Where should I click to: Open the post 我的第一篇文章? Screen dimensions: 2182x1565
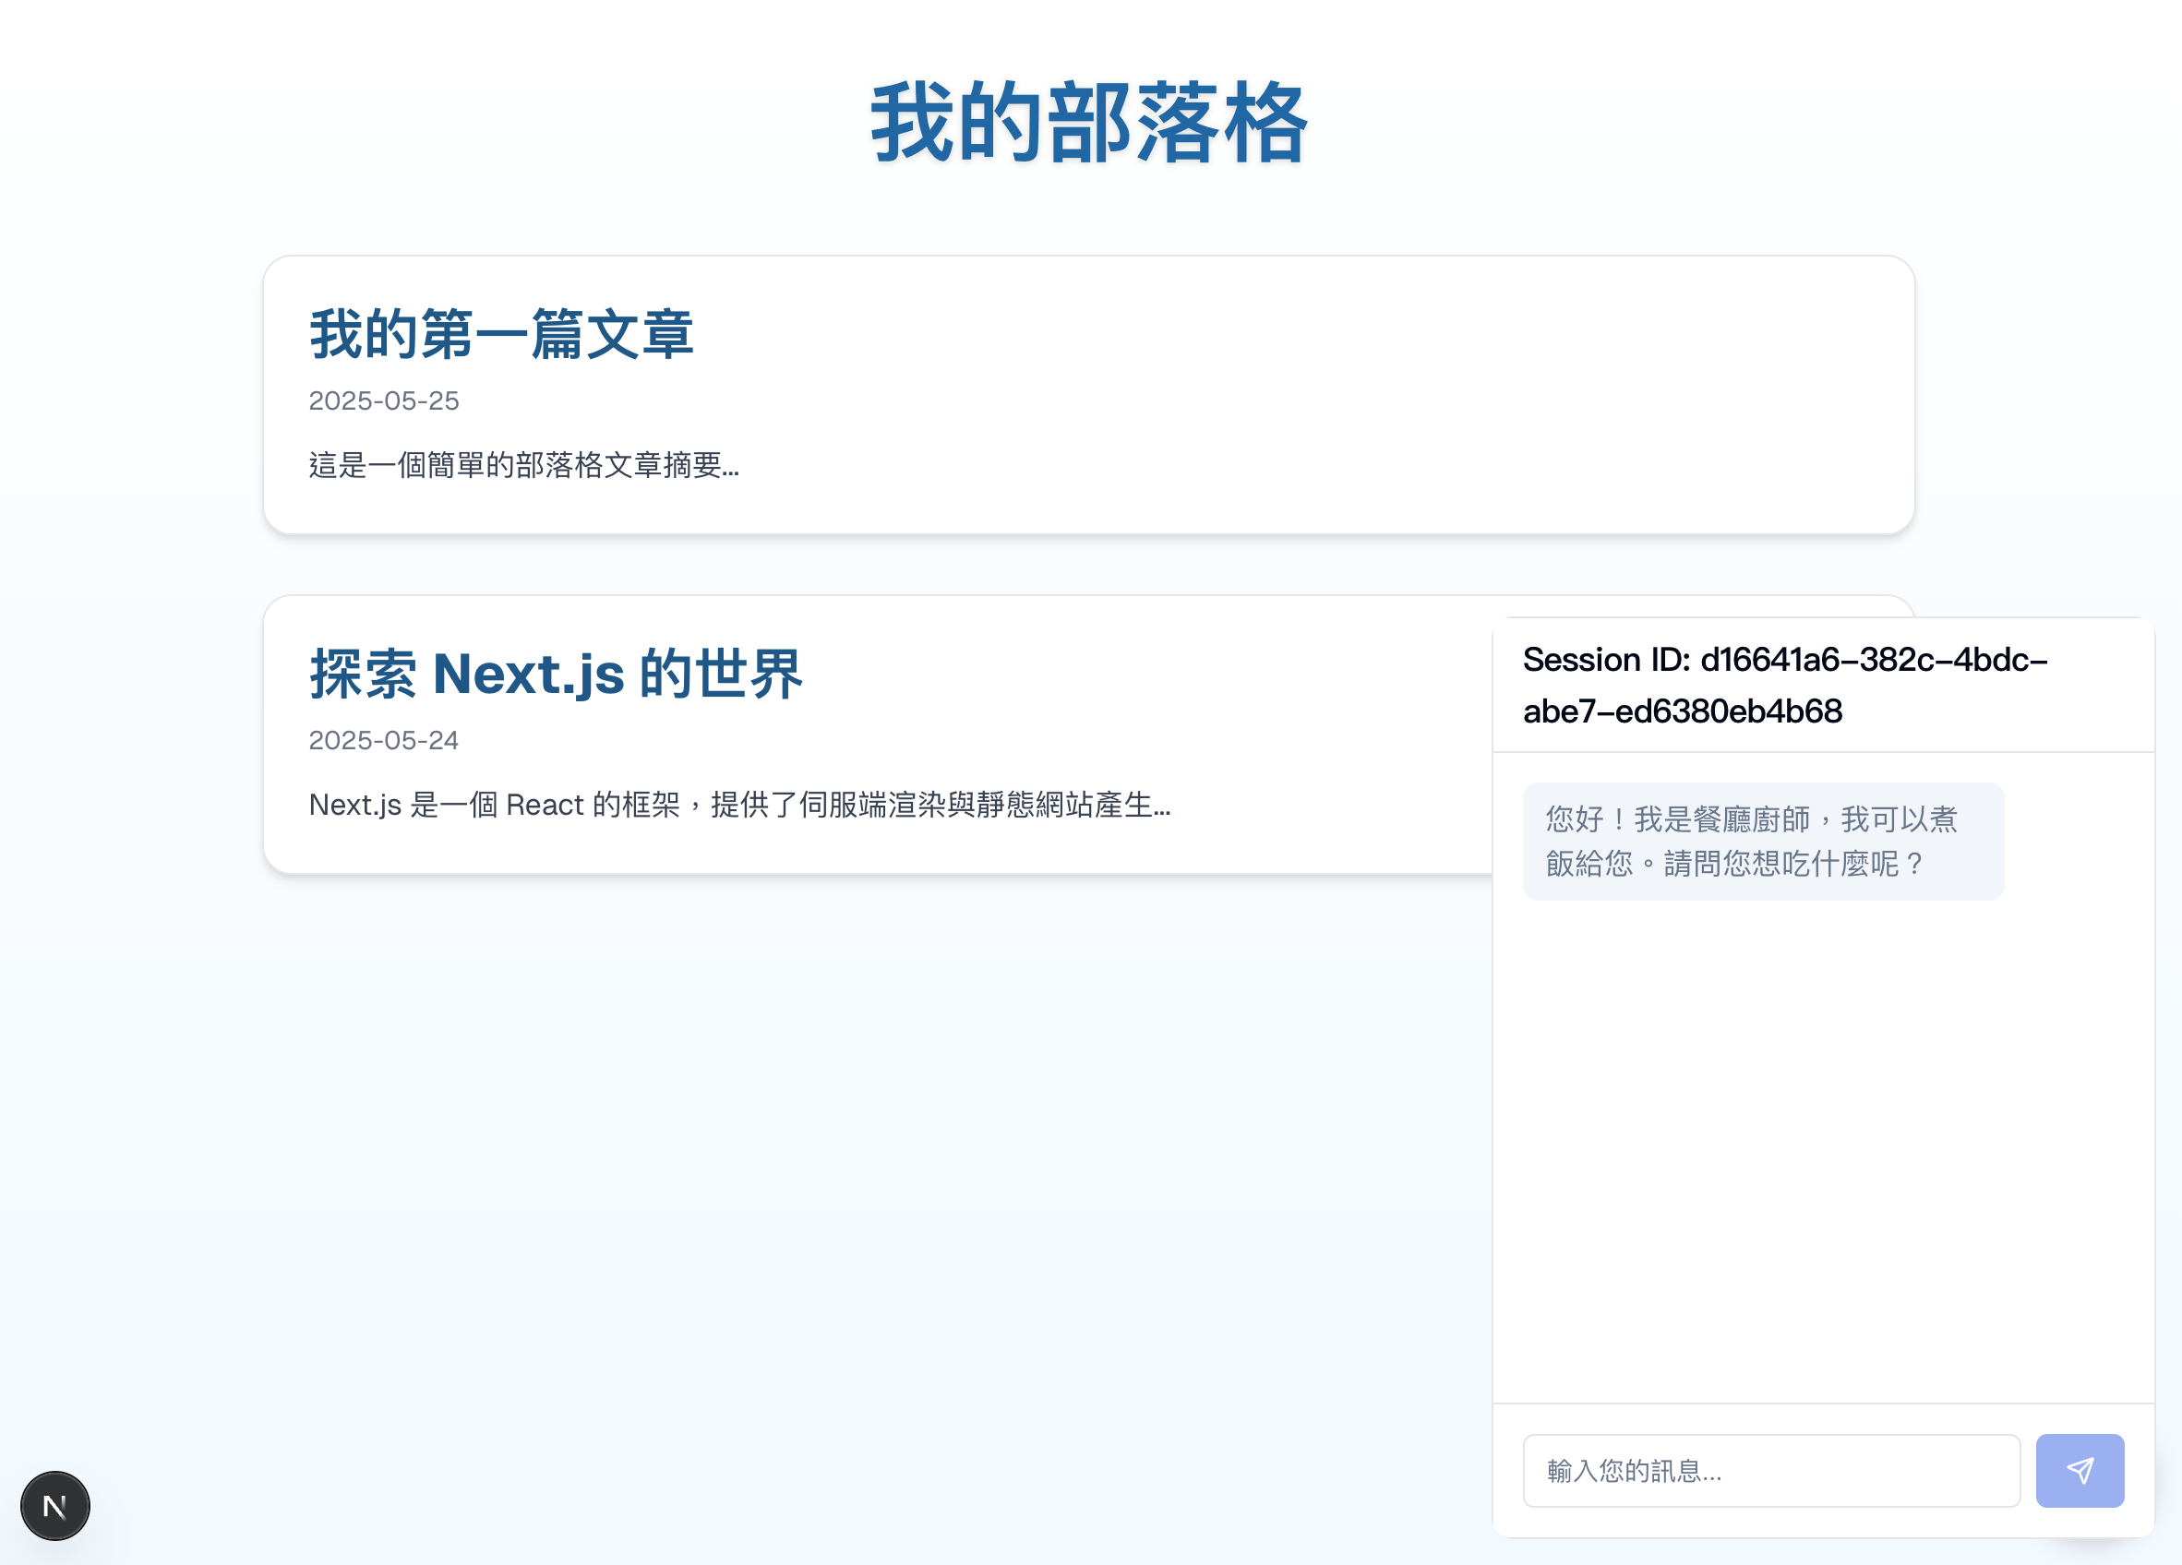point(500,335)
